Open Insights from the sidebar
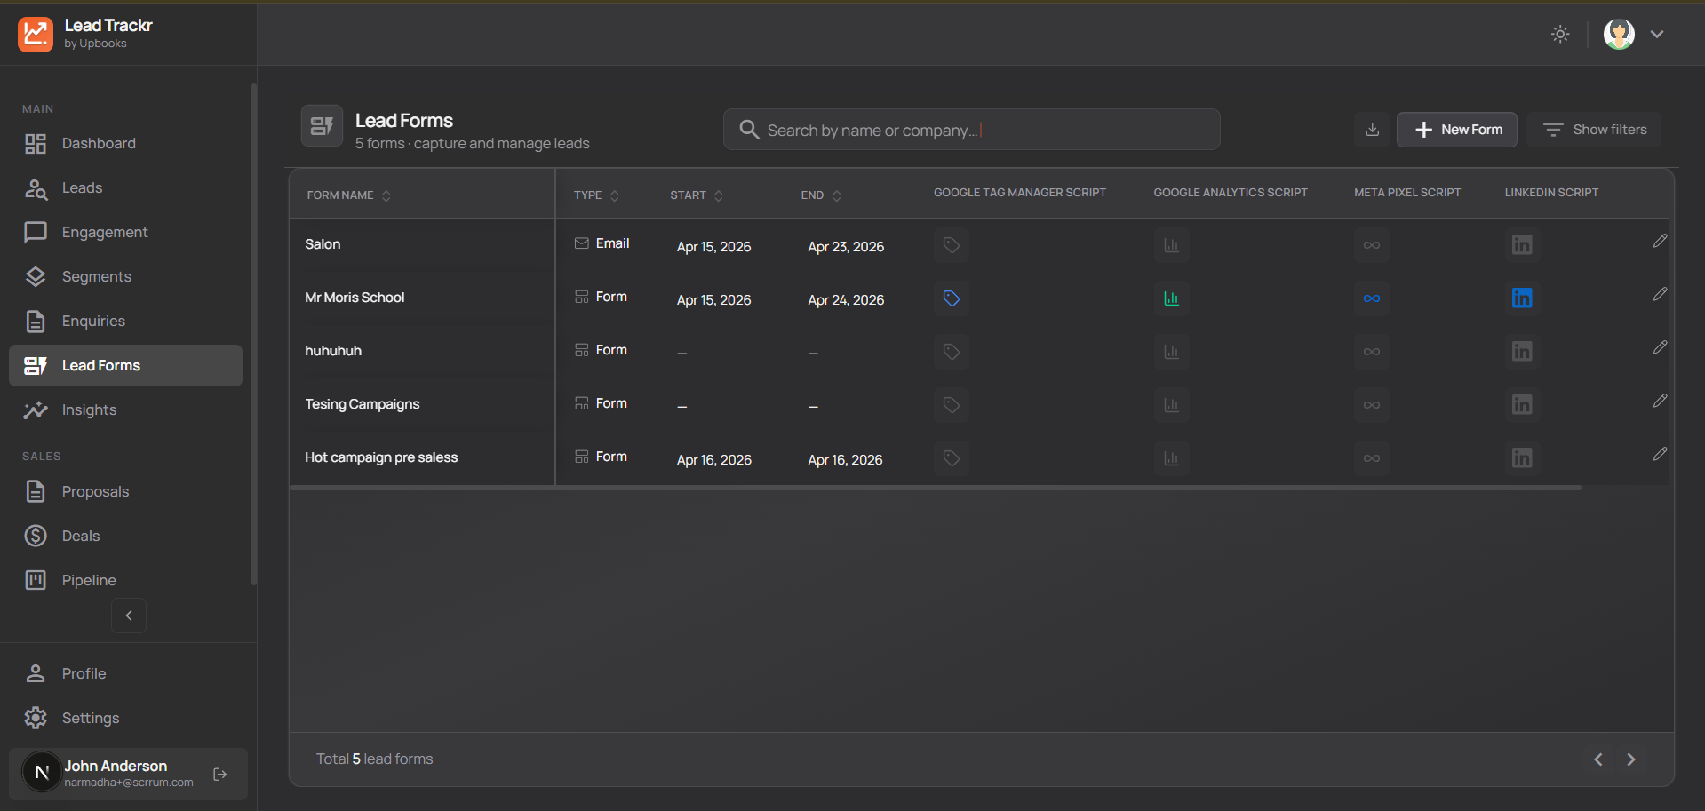Viewport: 1705px width, 811px height. (x=89, y=410)
